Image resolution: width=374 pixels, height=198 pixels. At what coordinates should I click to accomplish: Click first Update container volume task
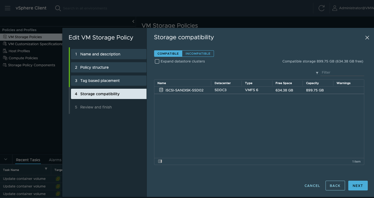pyautogui.click(x=24, y=179)
